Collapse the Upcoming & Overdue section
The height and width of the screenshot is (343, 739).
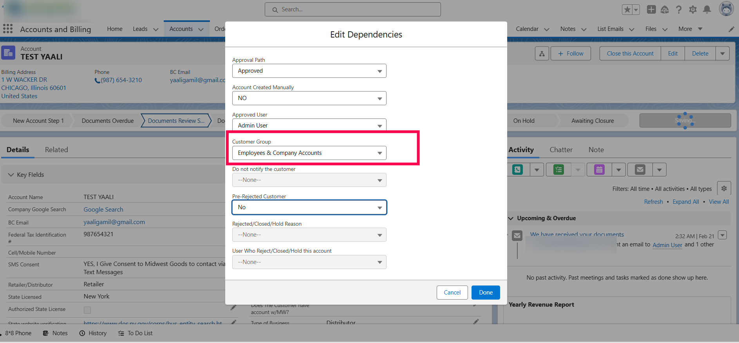[x=511, y=218]
